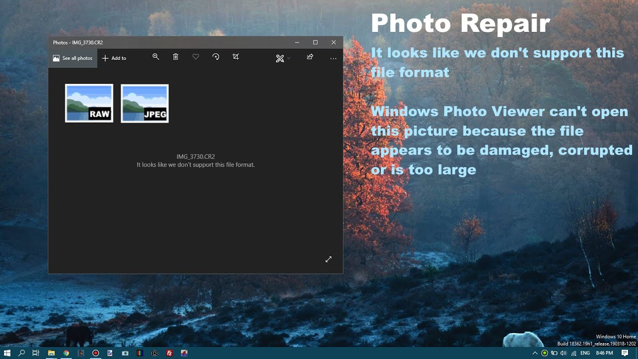The height and width of the screenshot is (359, 638).
Task: Click the green circle tray icon
Action: [x=544, y=353]
